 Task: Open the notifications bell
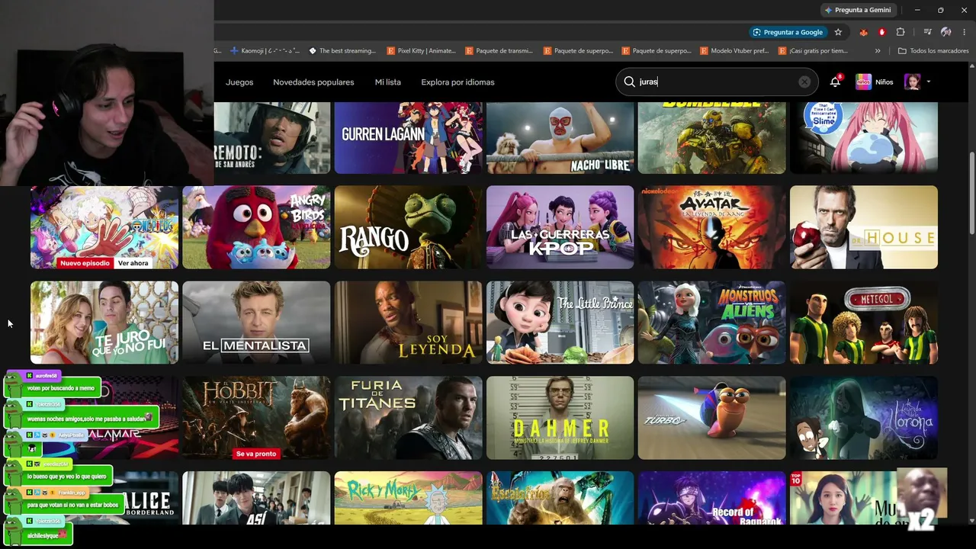coord(835,82)
